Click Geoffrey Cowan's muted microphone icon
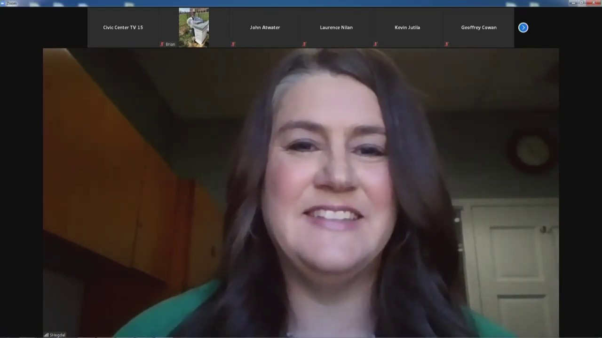This screenshot has height=338, width=602. pos(447,44)
